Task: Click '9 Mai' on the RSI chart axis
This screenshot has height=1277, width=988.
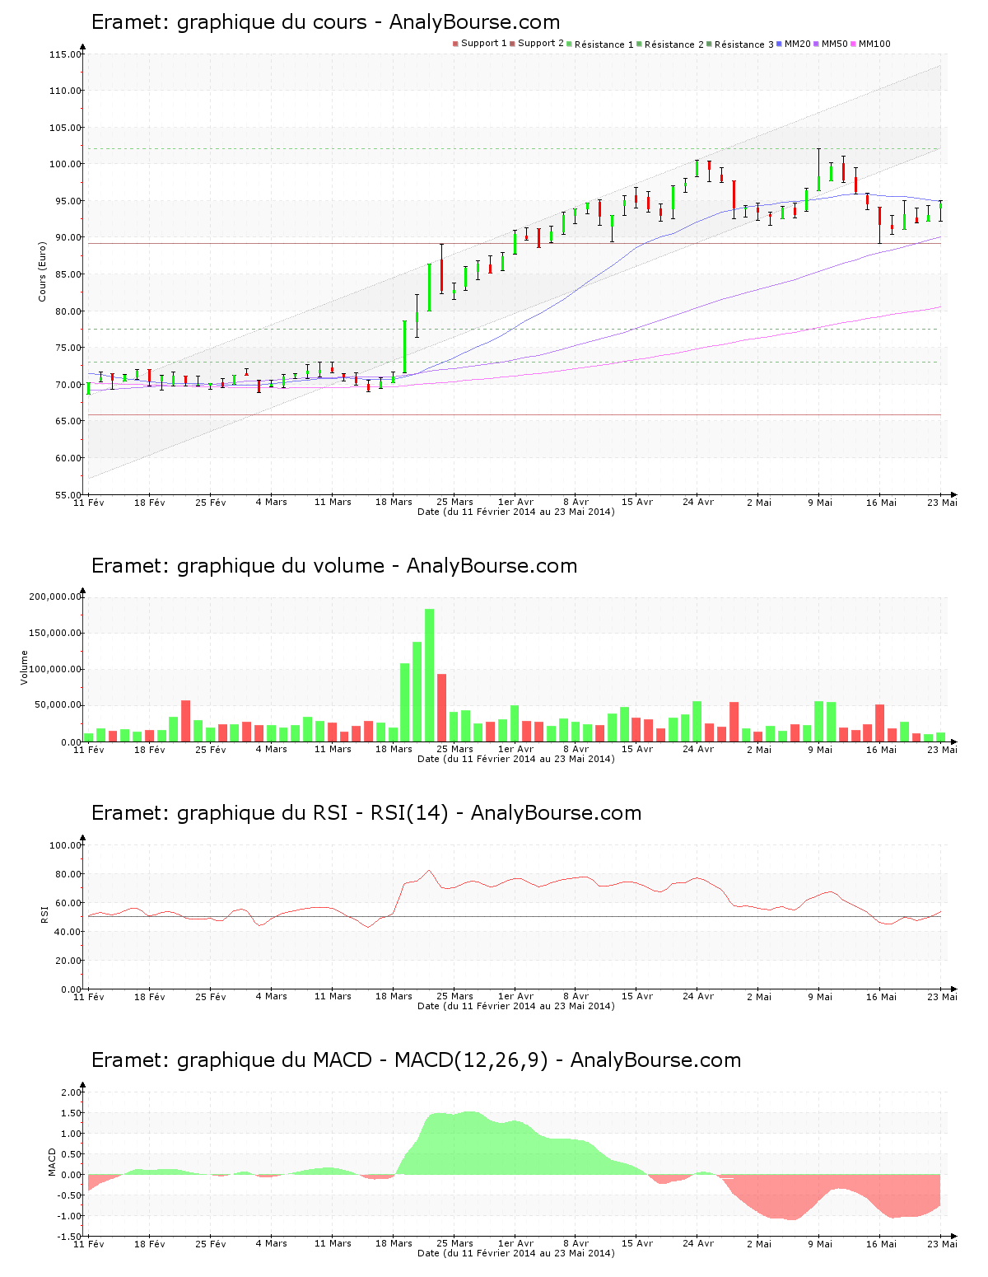Action: (x=820, y=996)
